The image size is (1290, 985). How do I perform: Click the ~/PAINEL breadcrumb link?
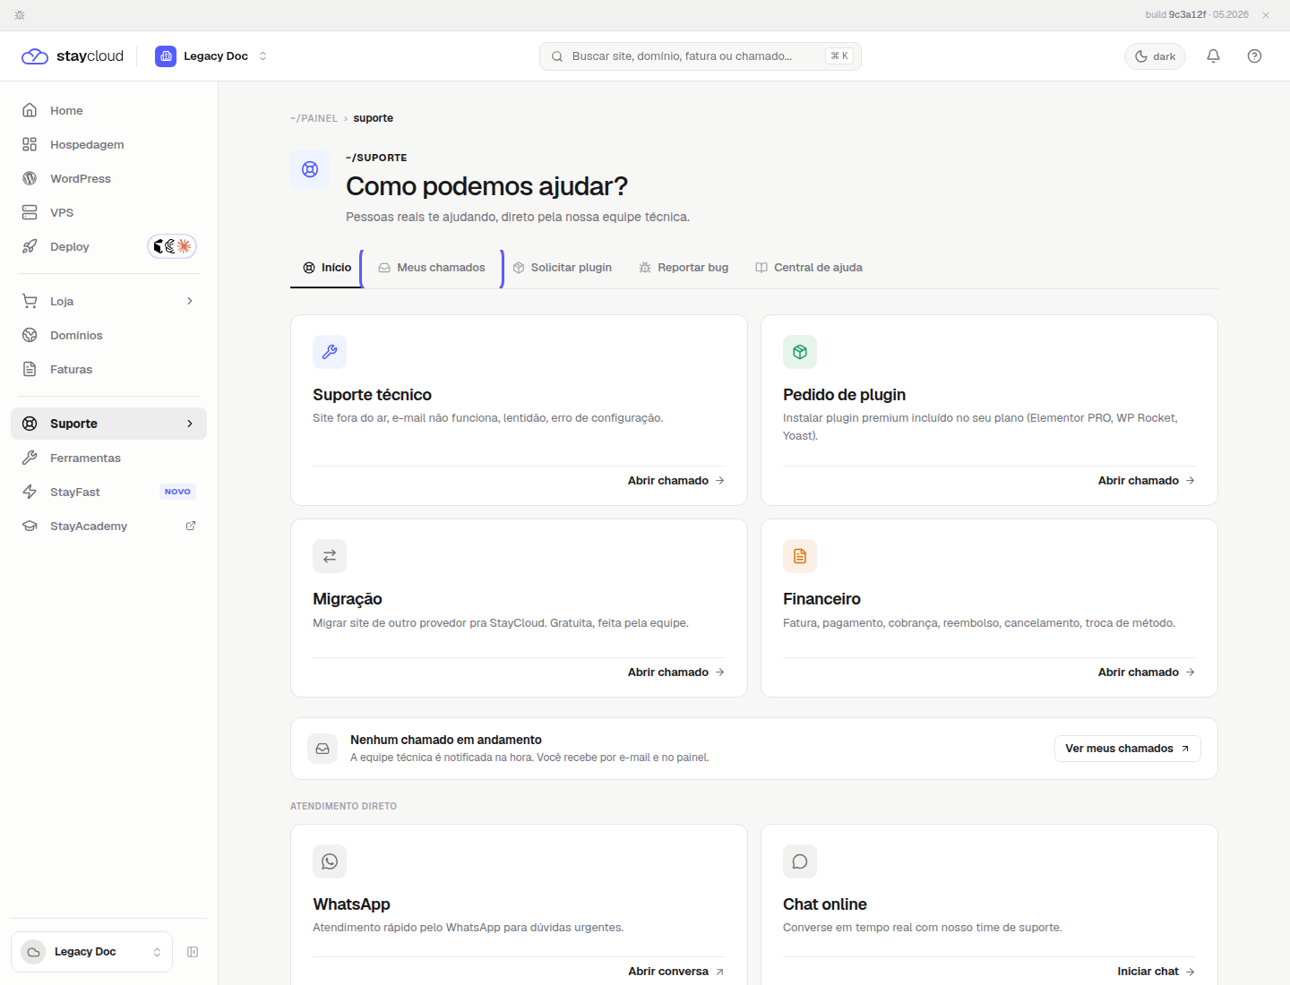point(314,118)
